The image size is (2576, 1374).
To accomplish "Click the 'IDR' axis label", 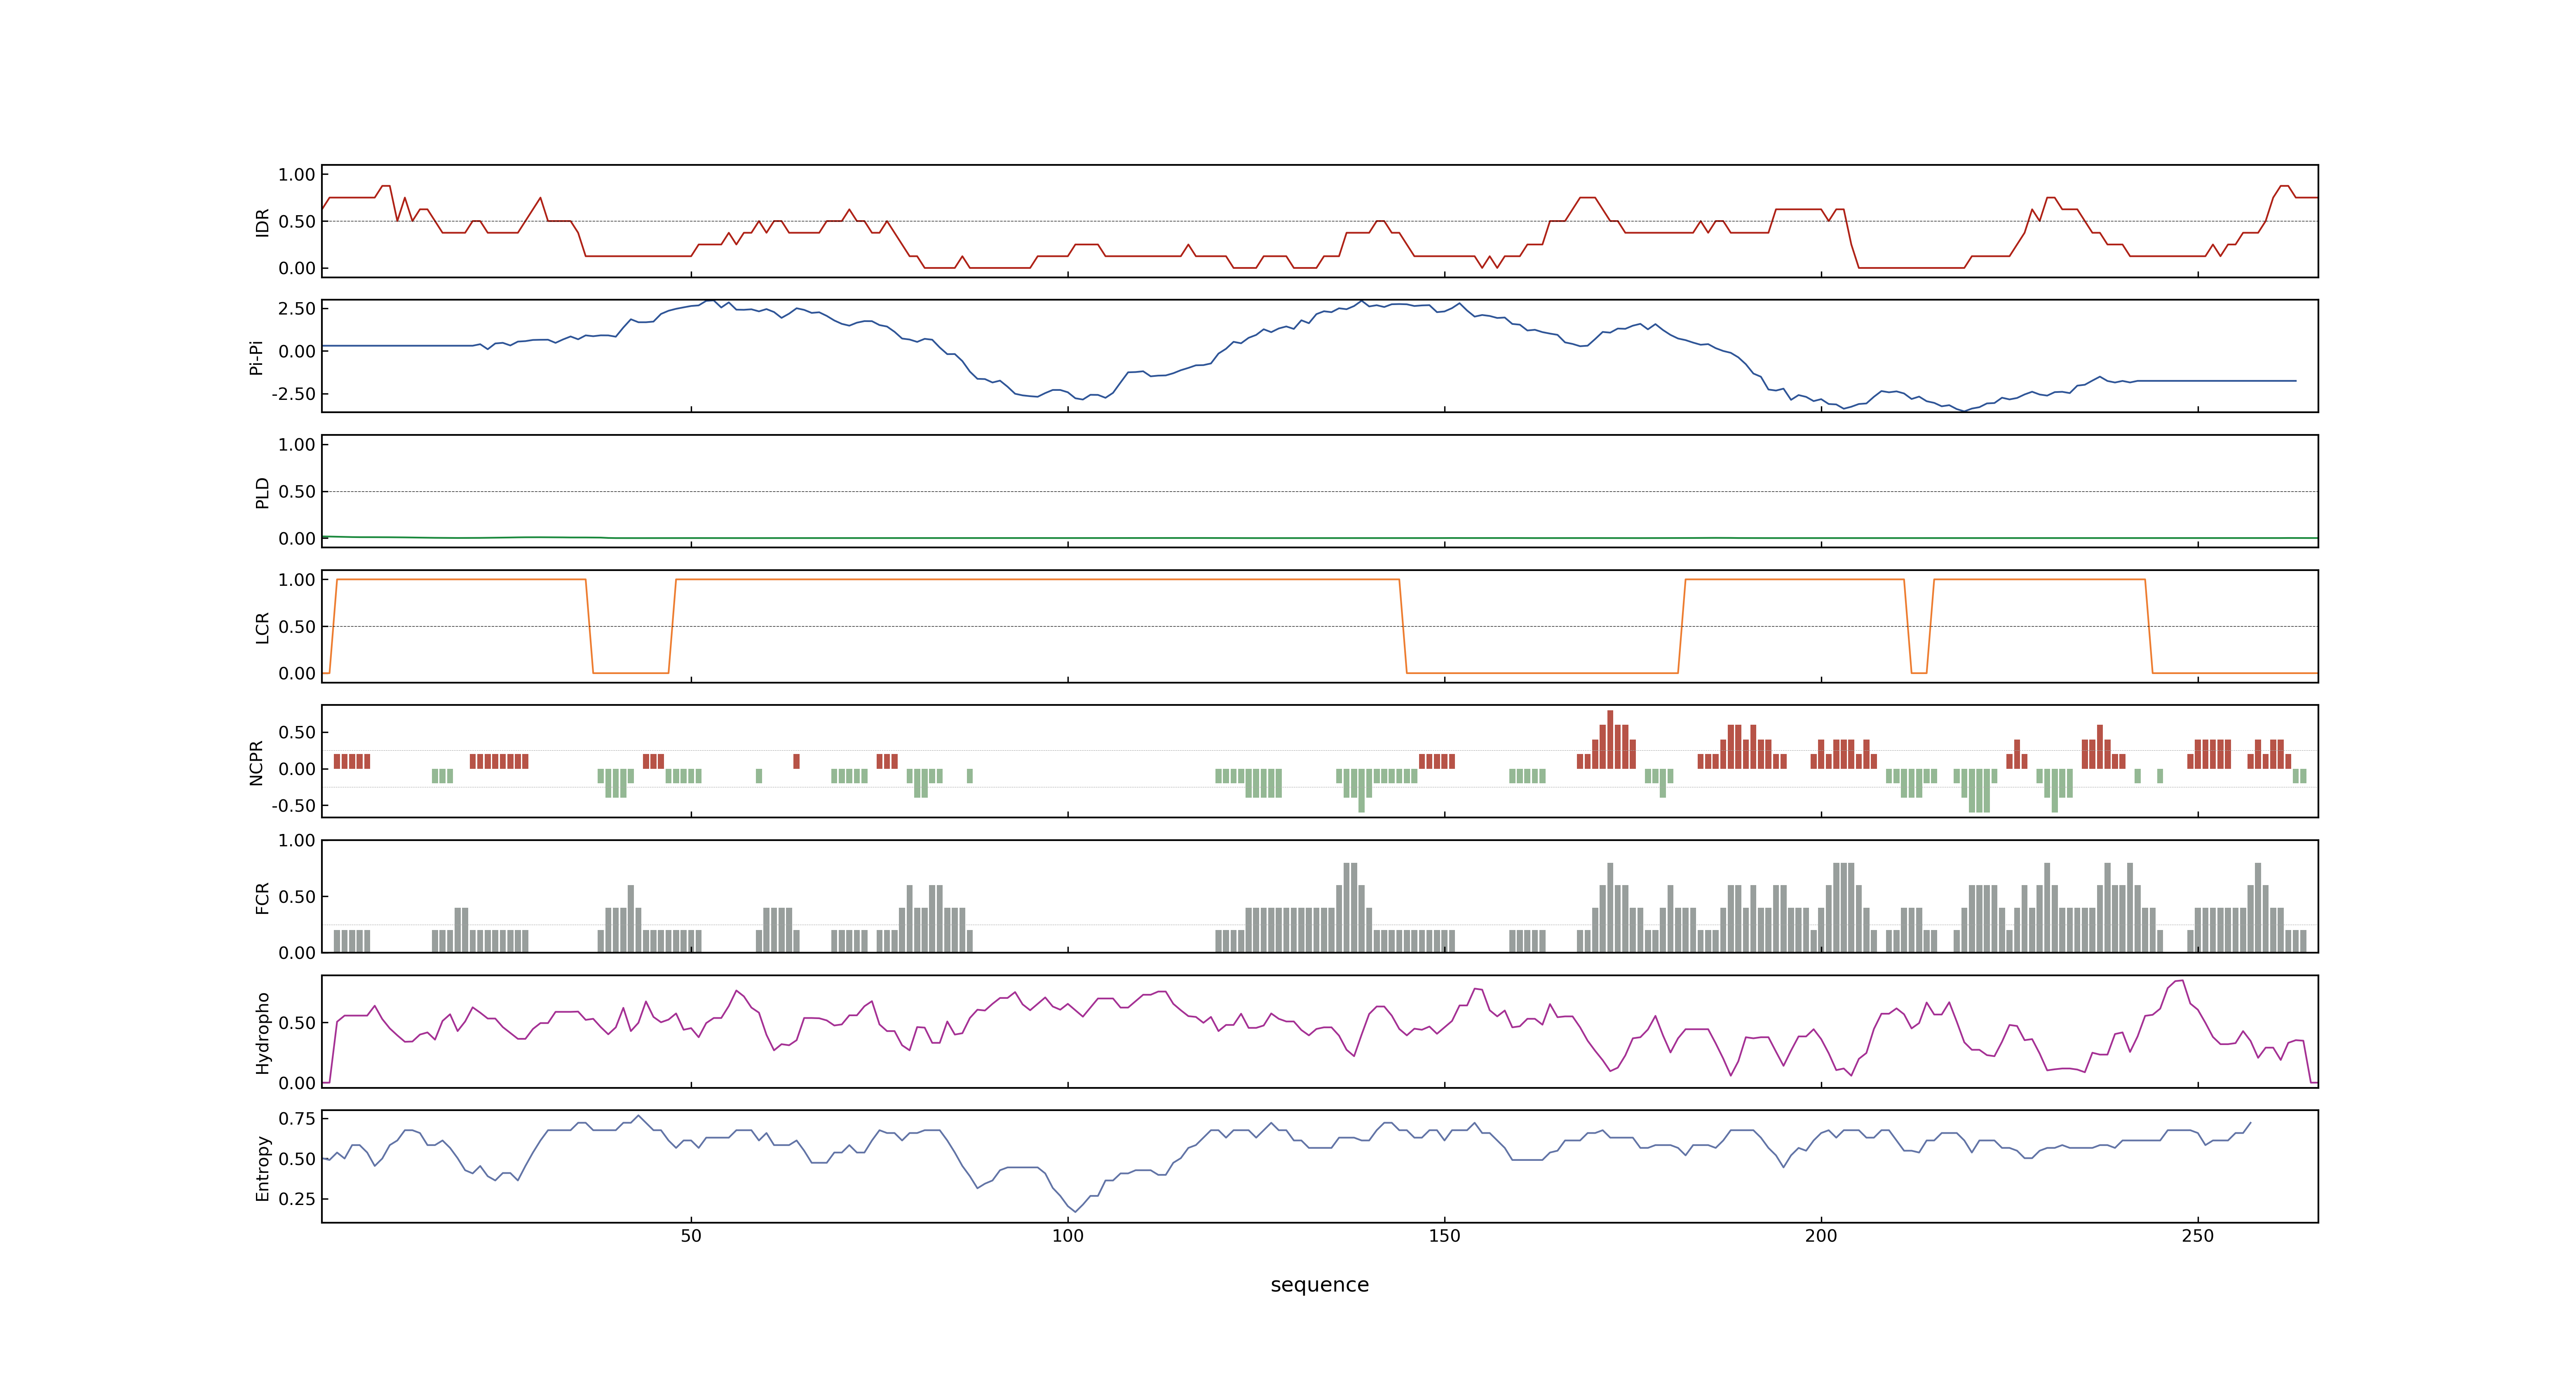I will (262, 222).
